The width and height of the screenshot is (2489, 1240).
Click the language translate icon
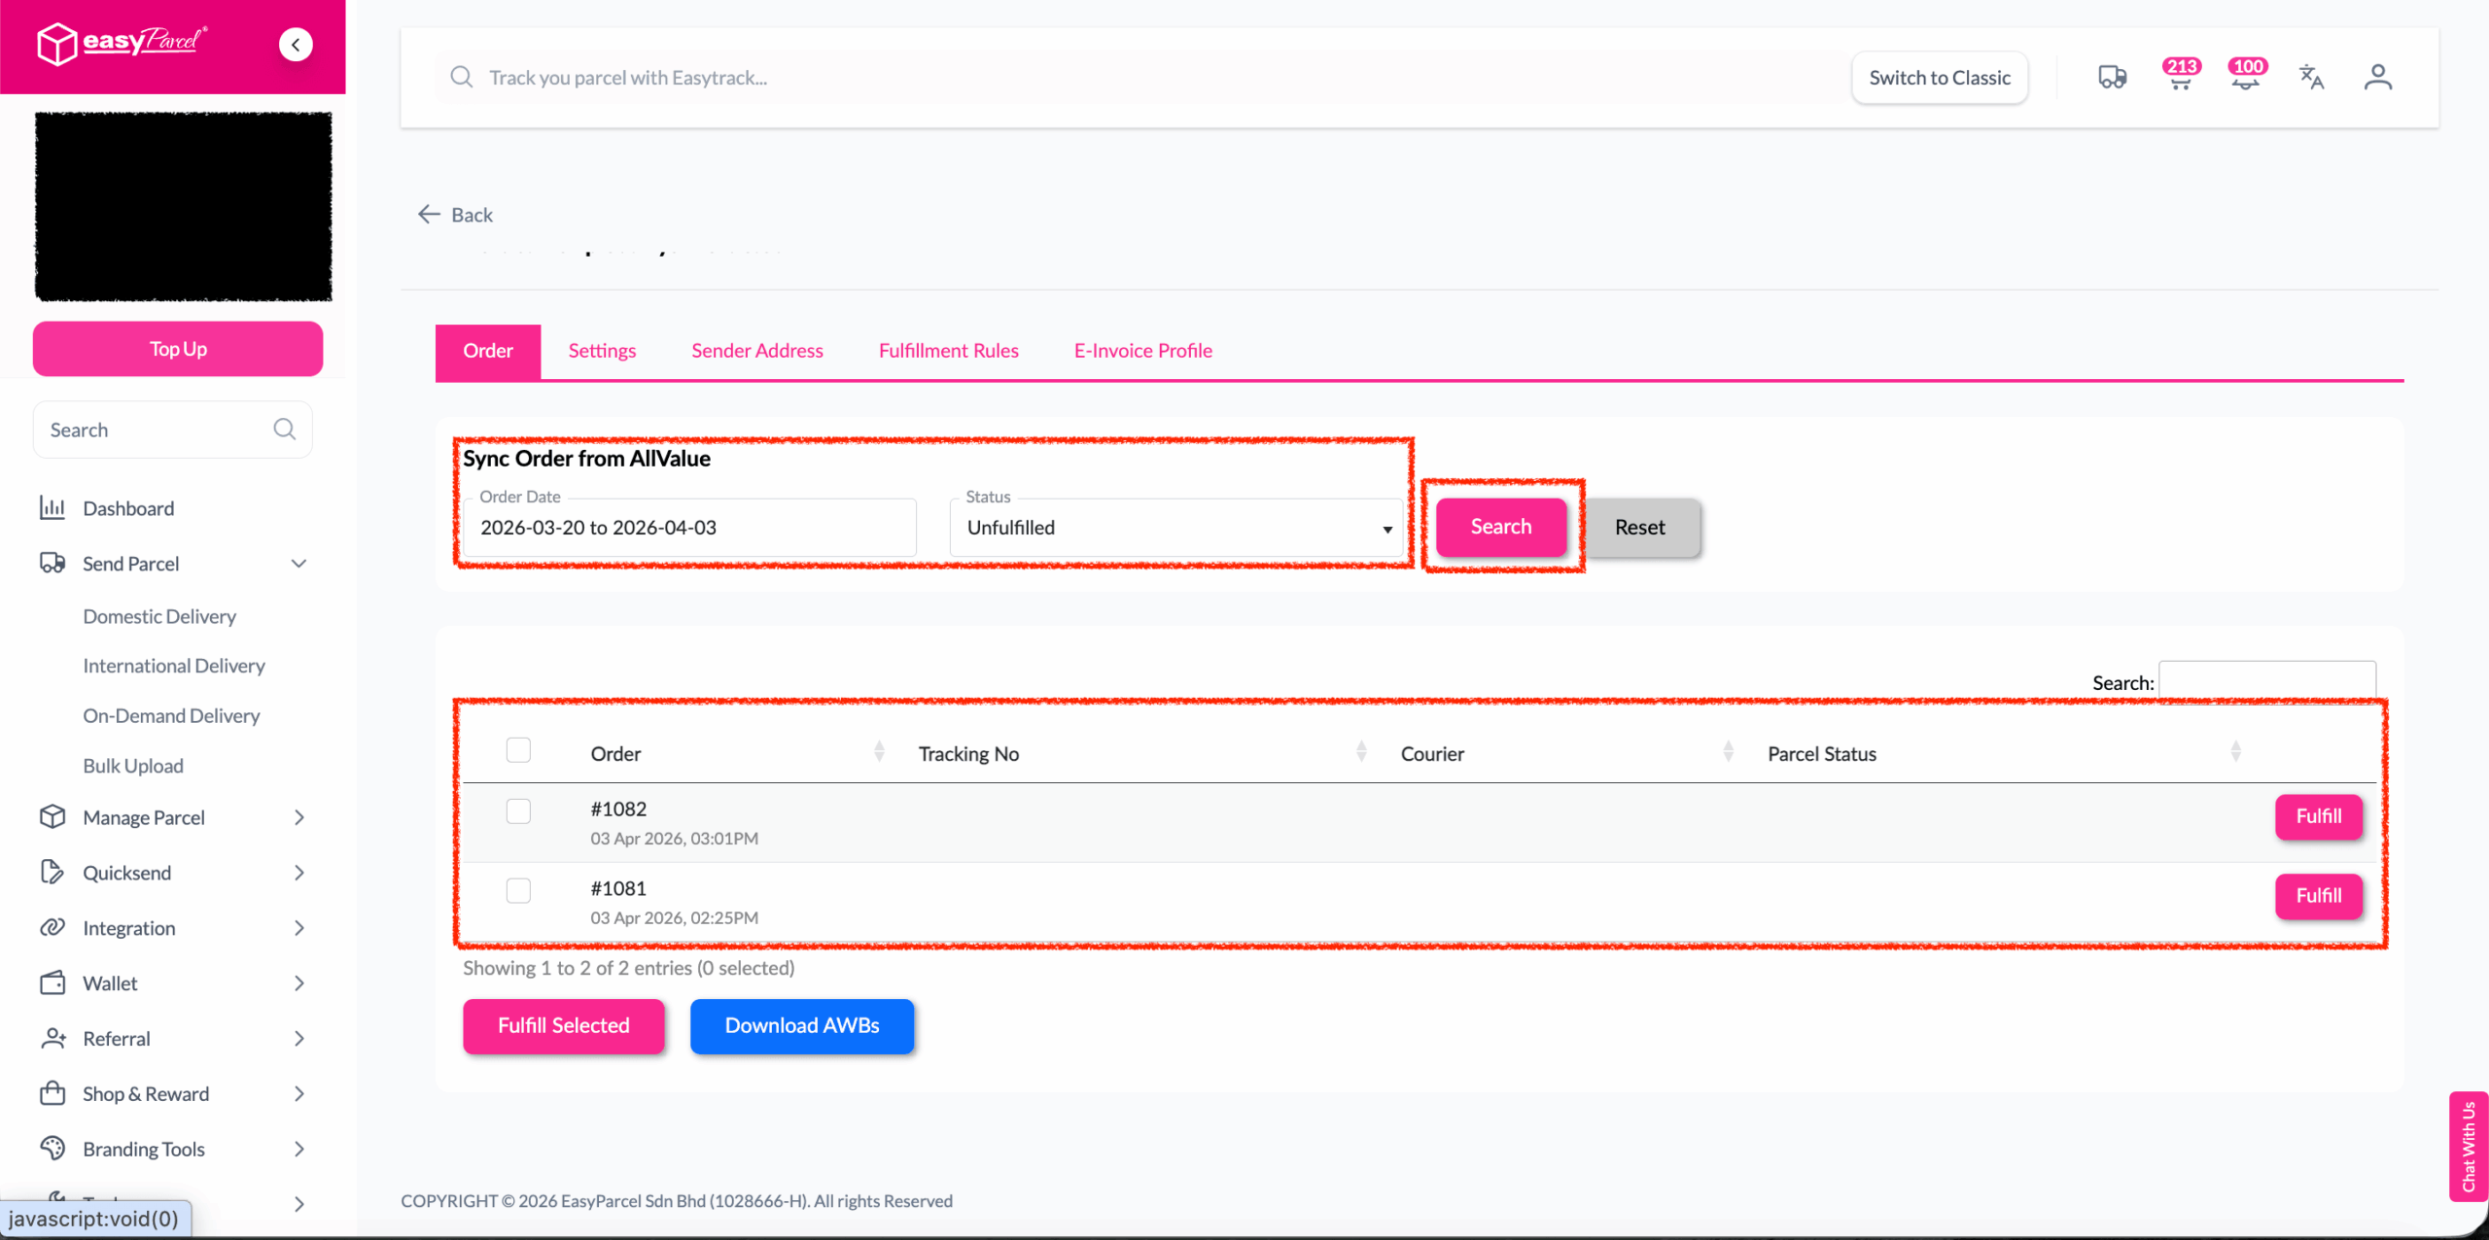tap(2311, 78)
